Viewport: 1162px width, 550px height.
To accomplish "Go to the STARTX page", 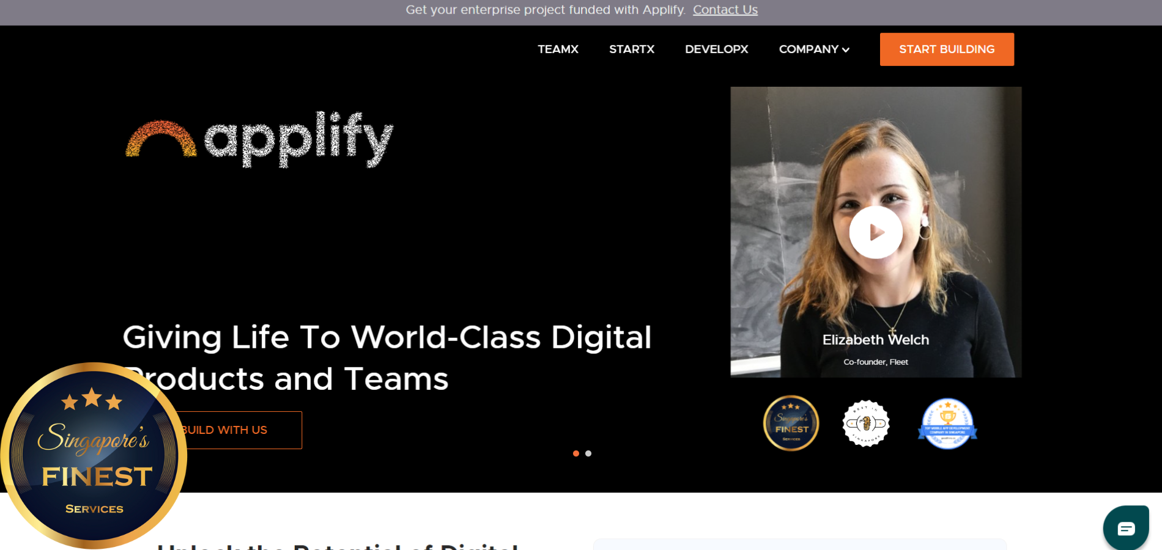I will pos(631,50).
